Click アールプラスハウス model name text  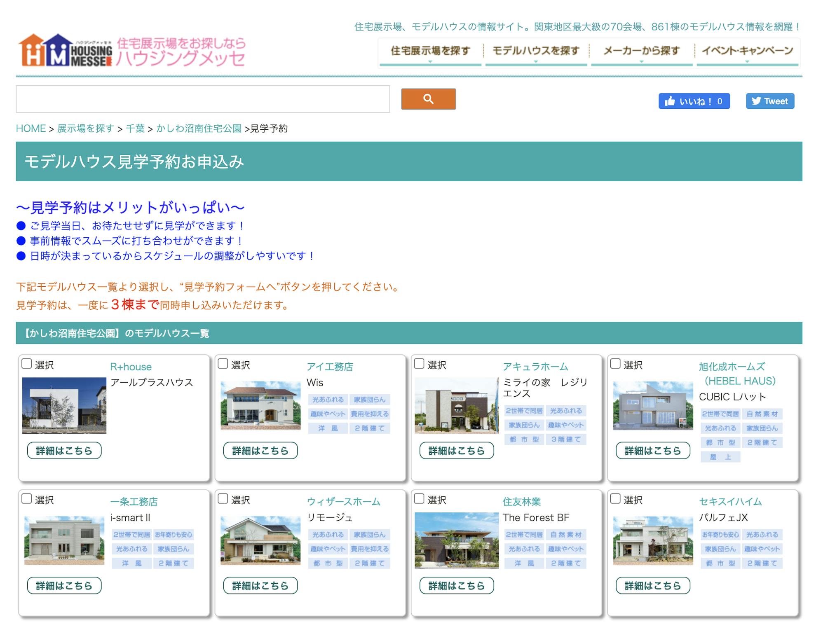pyautogui.click(x=152, y=383)
